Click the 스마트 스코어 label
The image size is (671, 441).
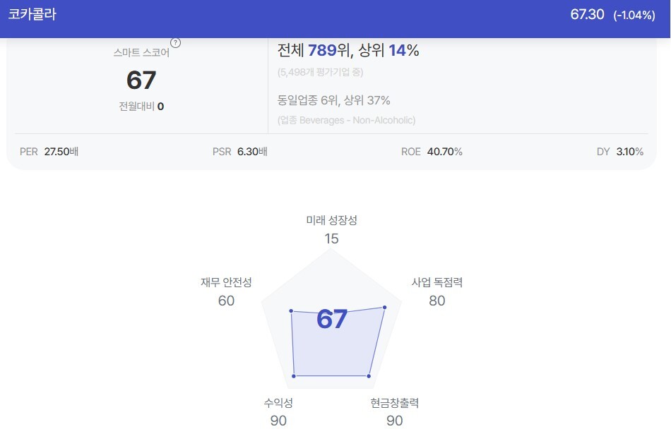click(142, 52)
